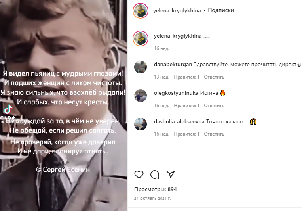The image size is (302, 211).
Task: Open the post date 24 октябрь 2021
Action: click(x=152, y=198)
